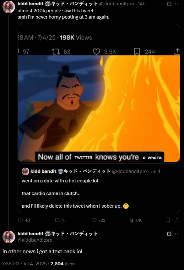Open more options menu on the top tweet
Viewport: 184px width, 270px height.
click(177, 4)
